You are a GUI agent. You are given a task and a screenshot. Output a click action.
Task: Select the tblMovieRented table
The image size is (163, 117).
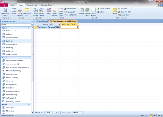pos(16,37)
